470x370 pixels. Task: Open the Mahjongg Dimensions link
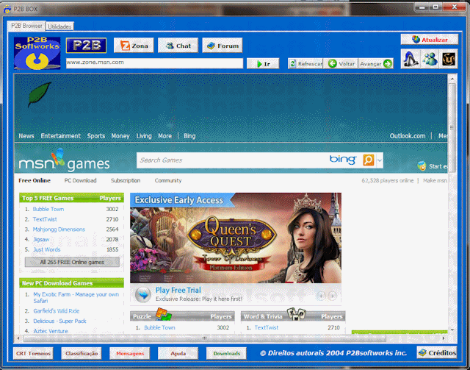point(59,230)
